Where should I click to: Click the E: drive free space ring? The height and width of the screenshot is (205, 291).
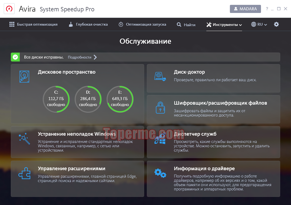coord(120,99)
